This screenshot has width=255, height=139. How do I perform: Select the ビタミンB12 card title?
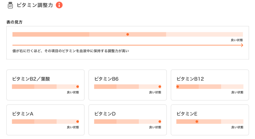[190, 79]
